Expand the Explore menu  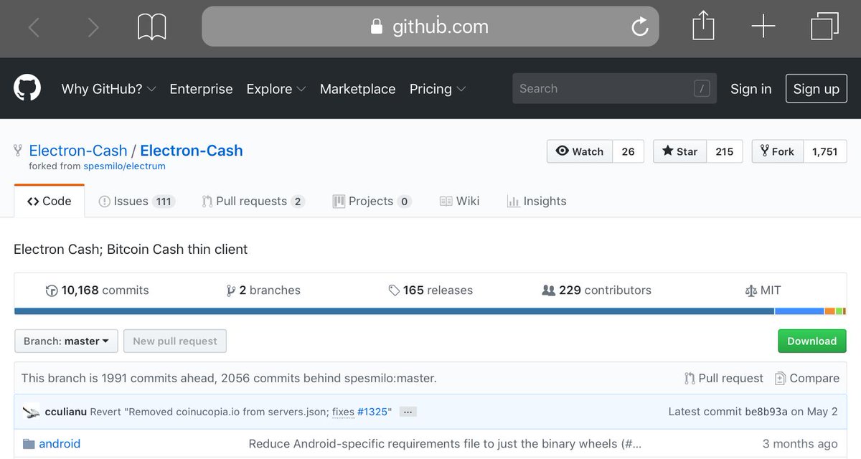pyautogui.click(x=276, y=89)
